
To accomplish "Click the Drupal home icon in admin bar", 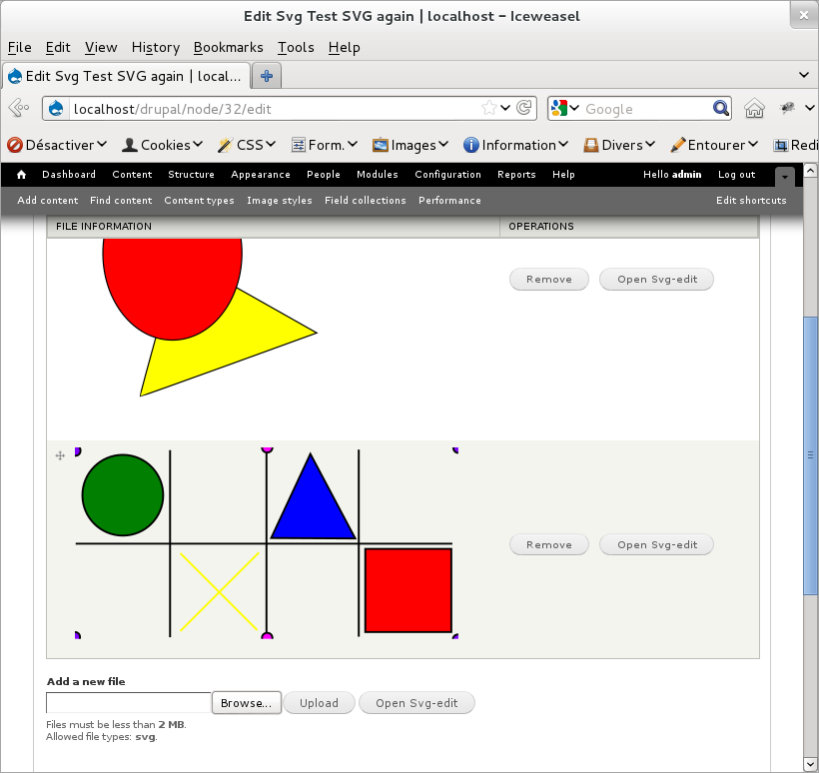I will [x=21, y=175].
